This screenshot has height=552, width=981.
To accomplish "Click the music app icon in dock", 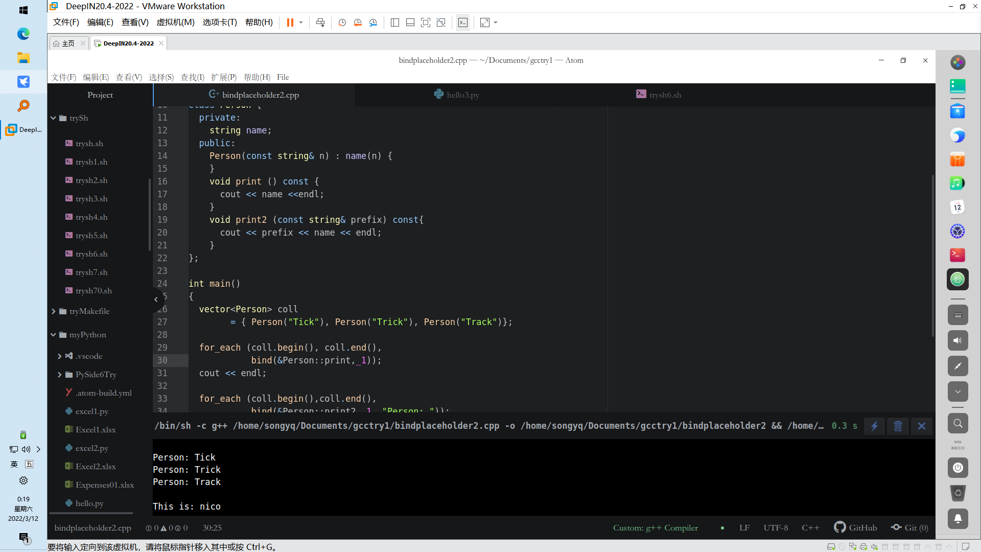I will pos(957,183).
